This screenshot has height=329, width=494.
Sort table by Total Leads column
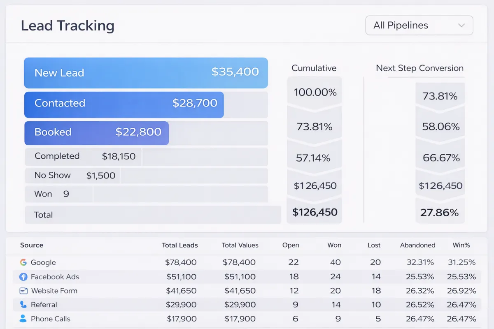point(180,245)
